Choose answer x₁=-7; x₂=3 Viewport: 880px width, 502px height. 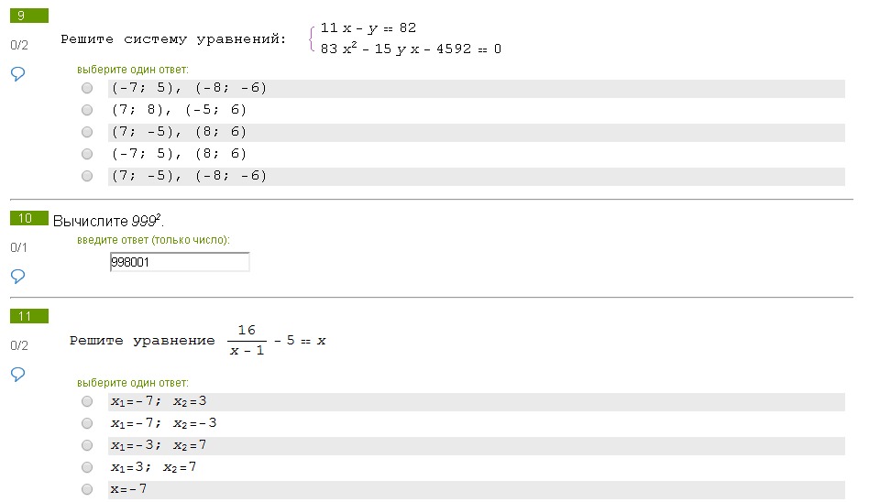(87, 401)
